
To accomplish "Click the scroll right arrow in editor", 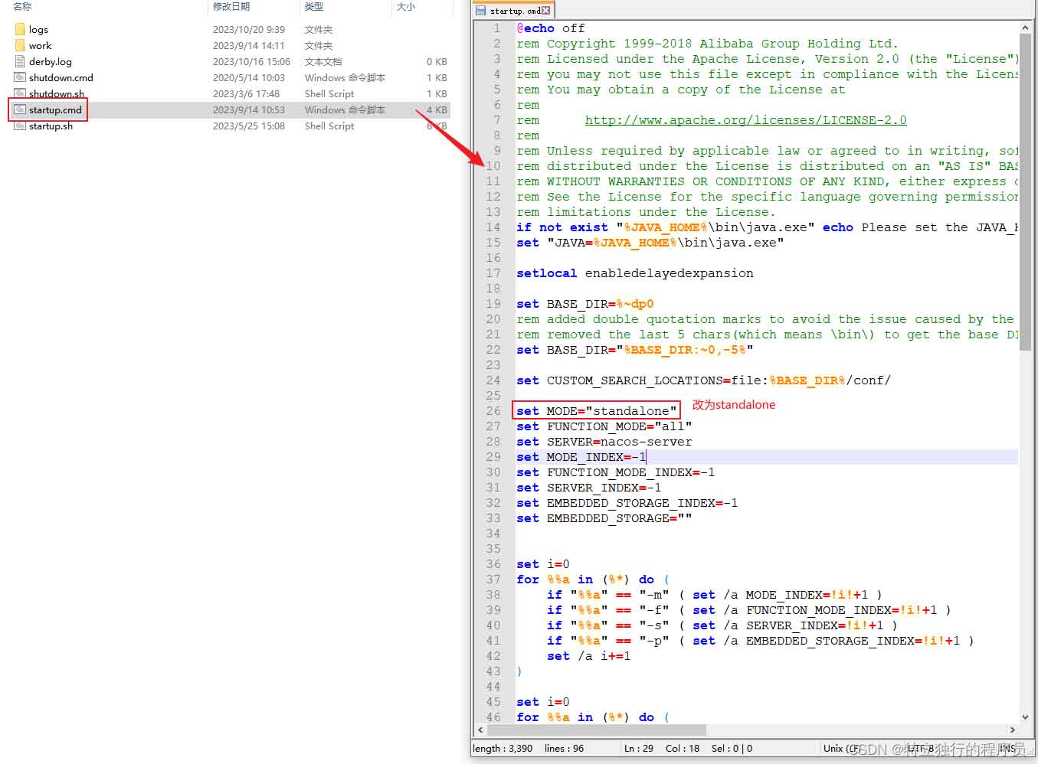I will click(1013, 730).
